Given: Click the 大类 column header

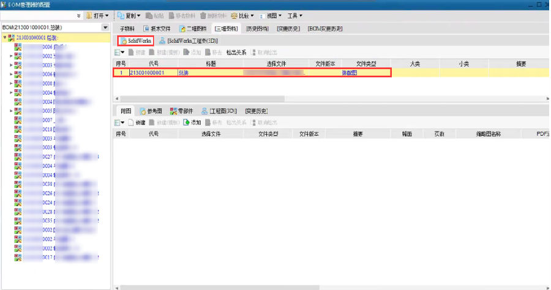Looking at the screenshot, I should 414,64.
